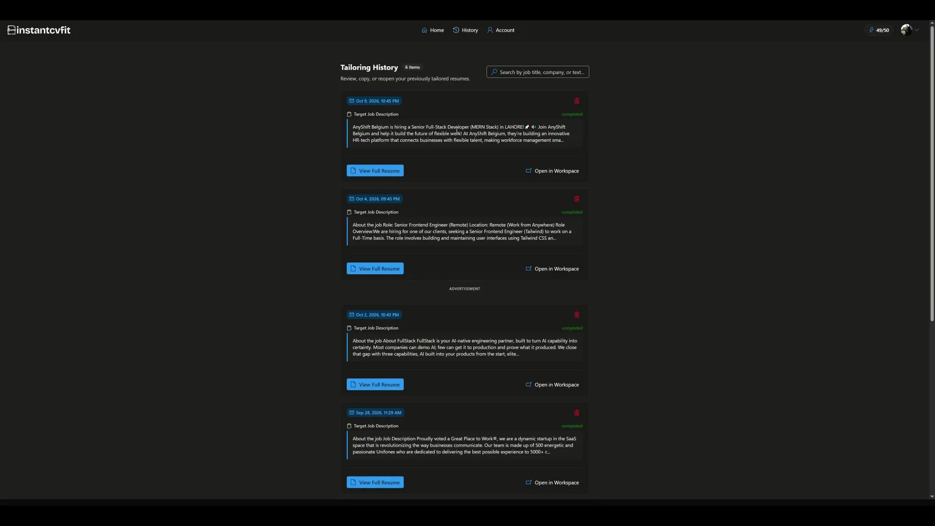This screenshot has height=526, width=935.
Task: Delete the Oct 2, 2026 history entry
Action: (x=577, y=315)
